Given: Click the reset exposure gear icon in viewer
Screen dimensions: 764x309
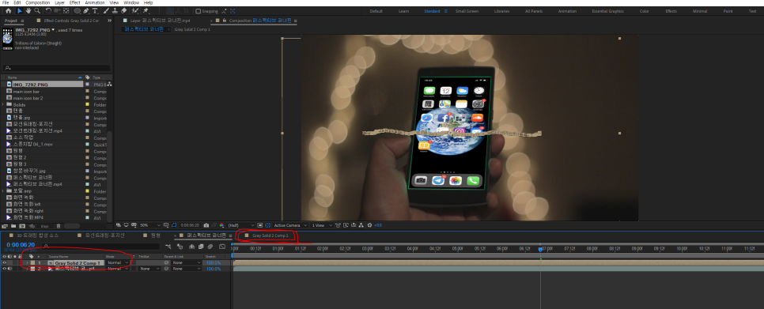Looking at the screenshot, I should point(369,225).
